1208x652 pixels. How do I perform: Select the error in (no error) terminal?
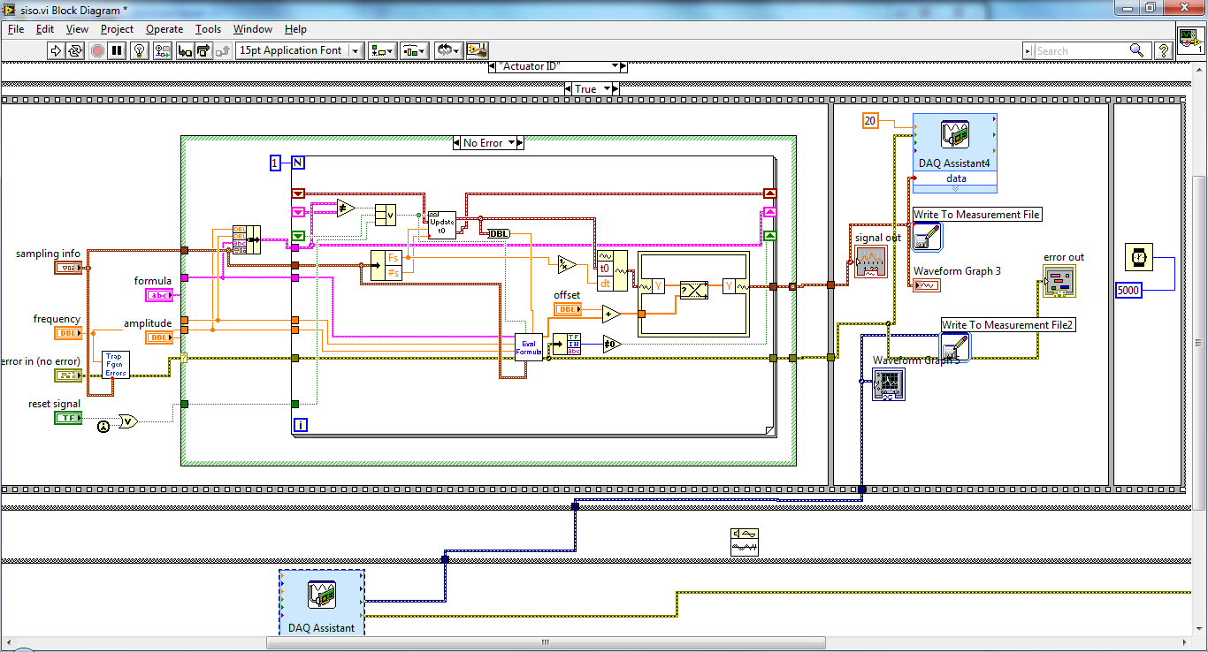[x=68, y=375]
